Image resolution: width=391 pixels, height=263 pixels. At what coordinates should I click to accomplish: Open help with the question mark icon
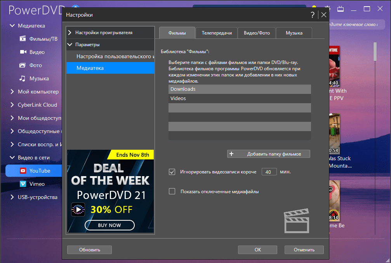[x=313, y=15]
